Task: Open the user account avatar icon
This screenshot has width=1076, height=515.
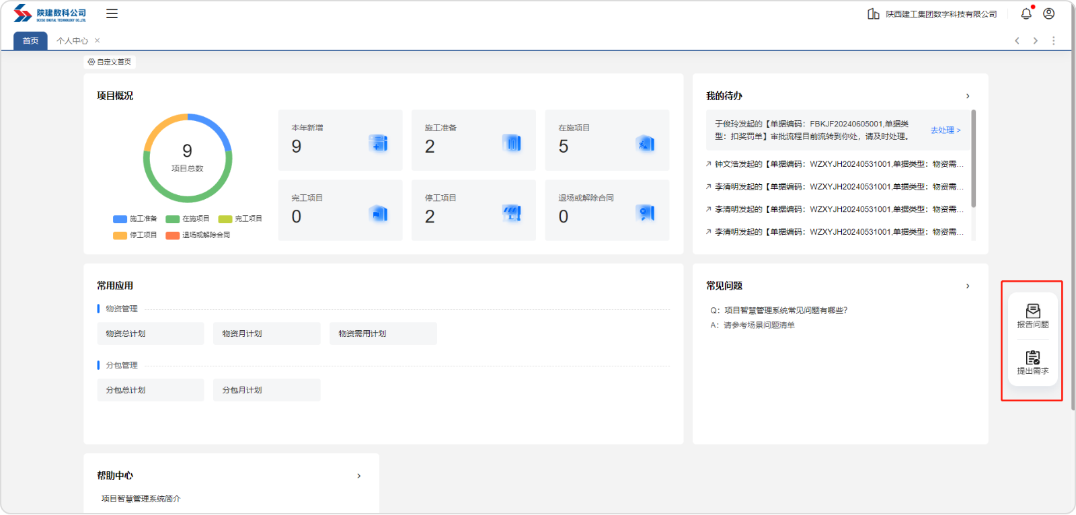Action: pyautogui.click(x=1048, y=13)
